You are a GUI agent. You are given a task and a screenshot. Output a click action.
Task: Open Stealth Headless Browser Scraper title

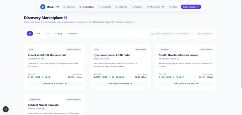coord(179,55)
